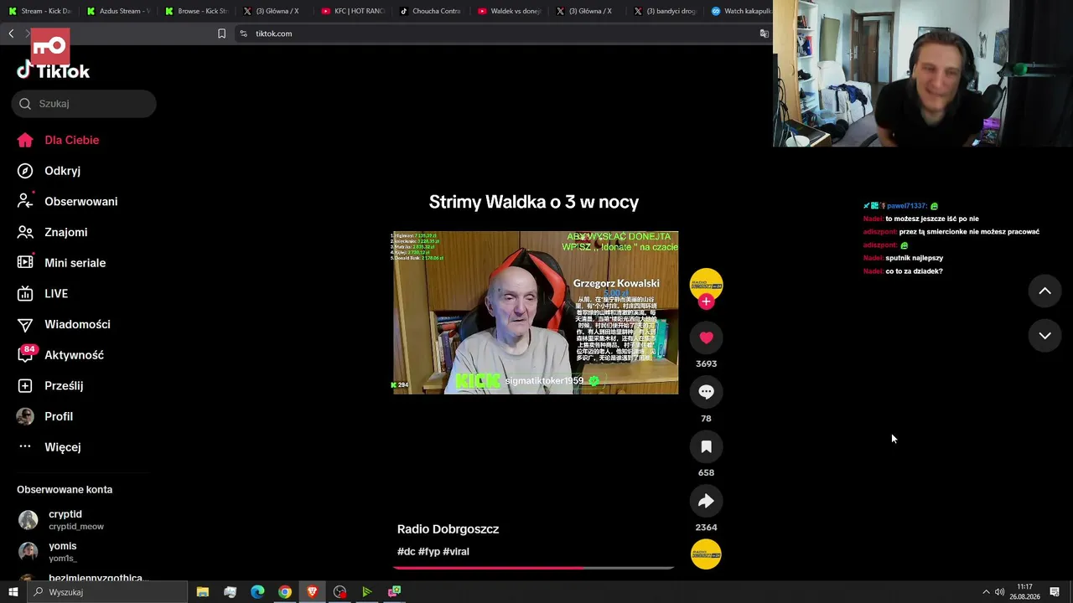Bookmark the video to favorites
This screenshot has height=603, width=1073.
(706, 446)
